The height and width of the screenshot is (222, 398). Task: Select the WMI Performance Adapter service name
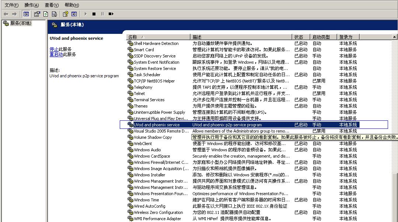[x=157, y=219]
